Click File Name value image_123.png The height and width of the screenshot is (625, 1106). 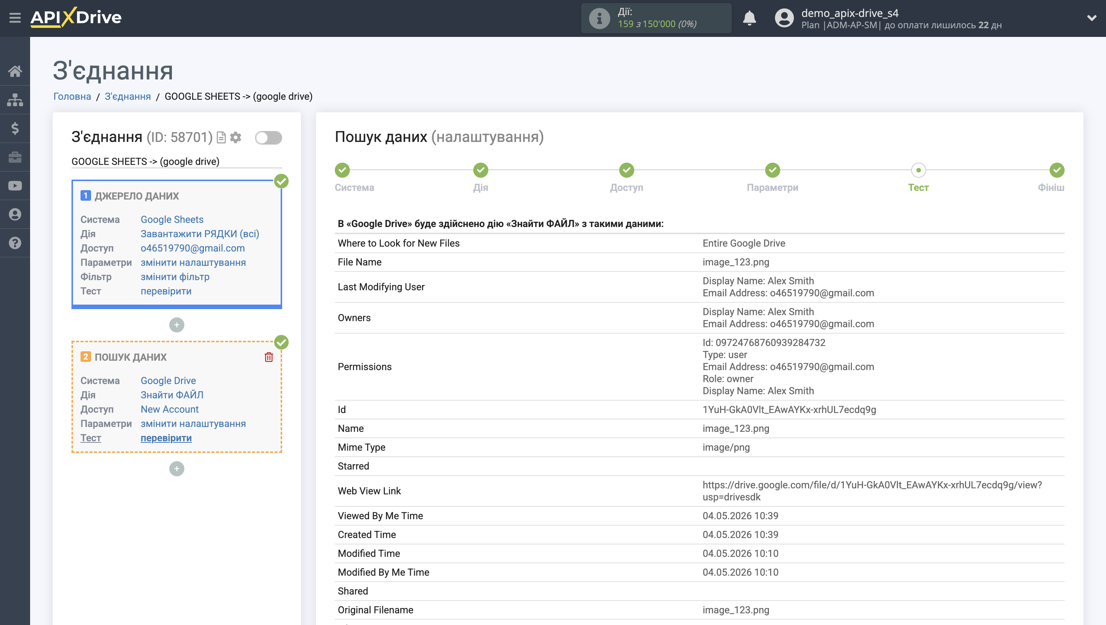(x=736, y=262)
